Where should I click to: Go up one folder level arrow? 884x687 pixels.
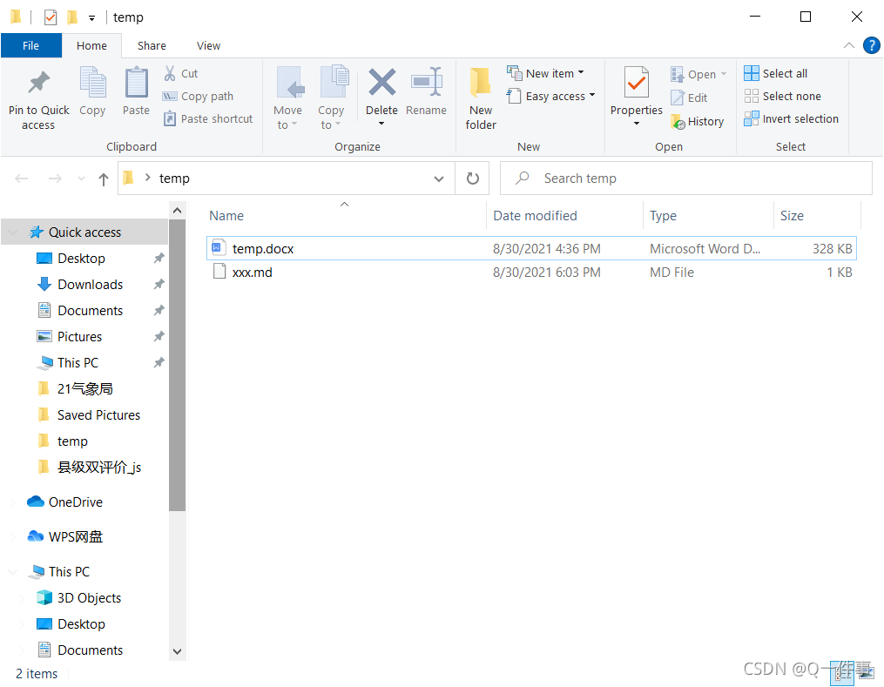click(x=103, y=179)
